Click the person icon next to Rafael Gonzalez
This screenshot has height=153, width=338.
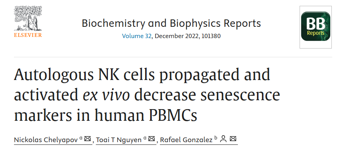[224, 139]
